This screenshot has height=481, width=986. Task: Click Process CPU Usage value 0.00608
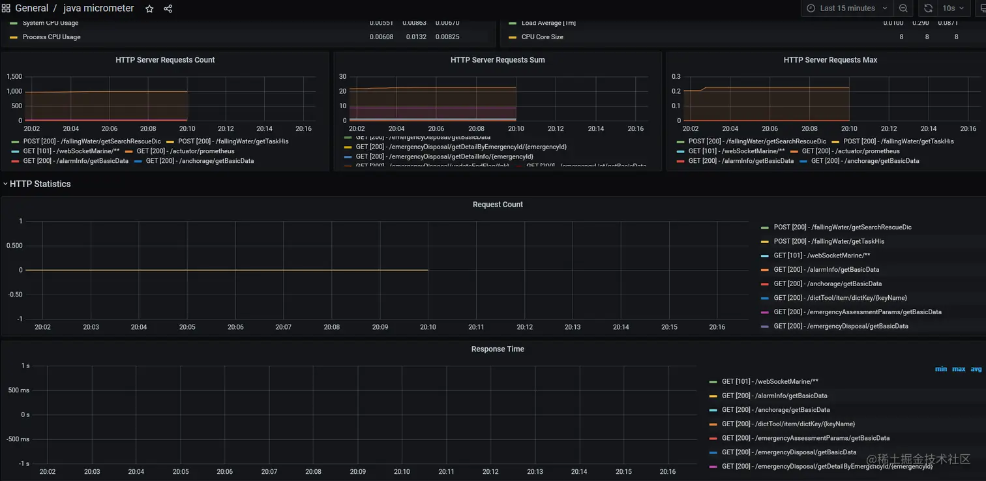[x=381, y=37]
